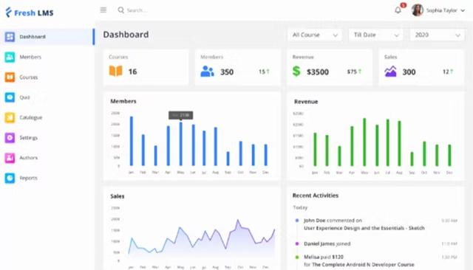Click the blue people icon in Members card
The width and height of the screenshot is (473, 270).
[x=207, y=72]
